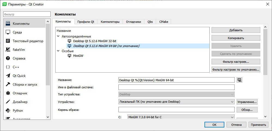Open the C compiler MinGW 7.3.0 dropdown
The width and height of the screenshot is (272, 131).
[181, 117]
